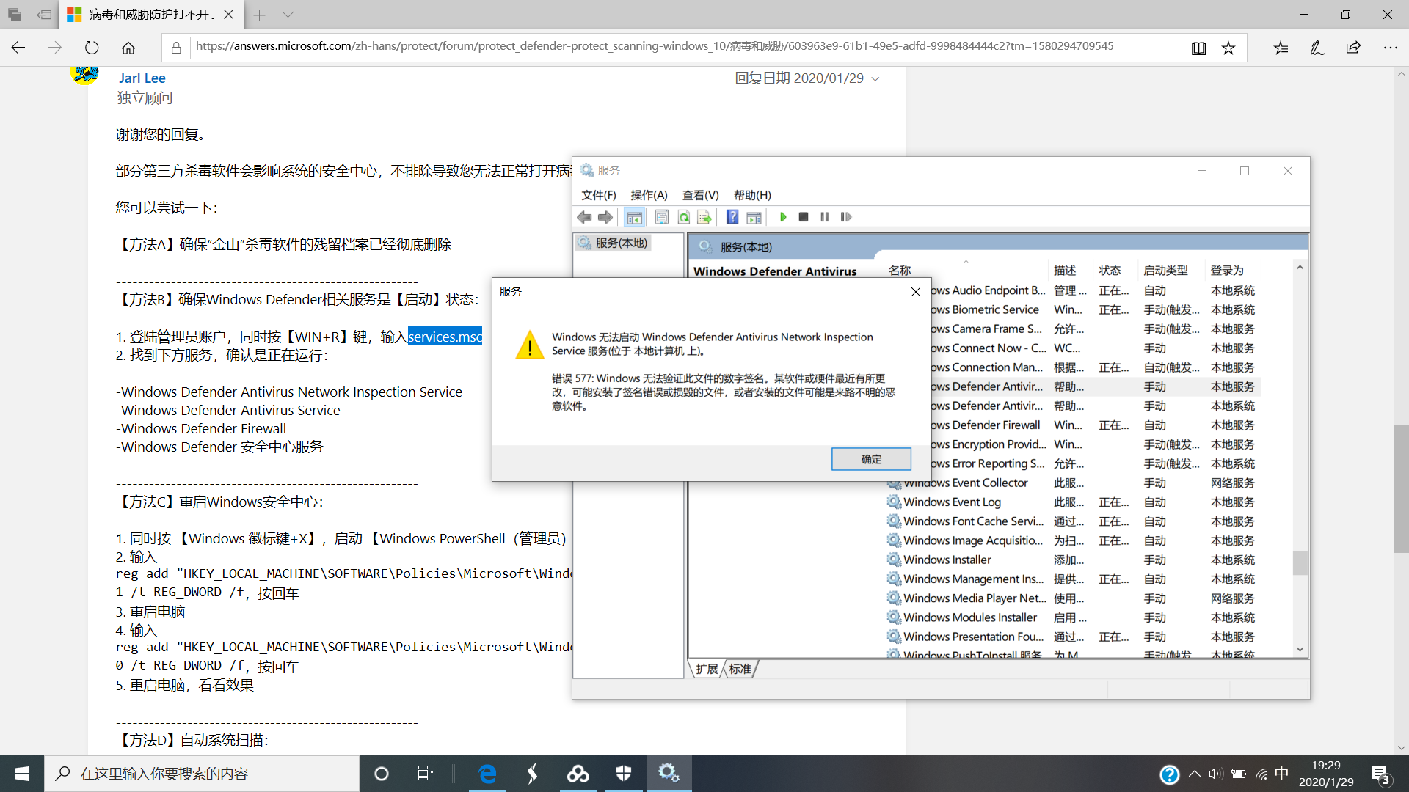Viewport: 1409px width, 792px height.
Task: Click Edge browser back button
Action: [18, 48]
